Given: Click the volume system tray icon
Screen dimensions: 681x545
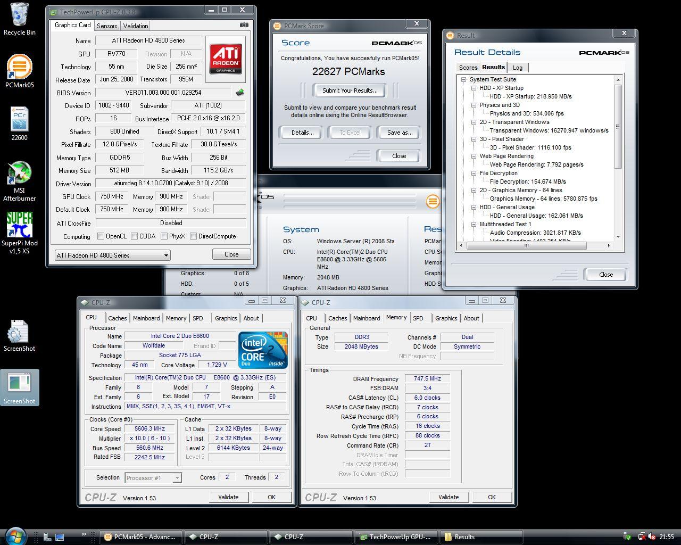Looking at the screenshot, I should click(x=652, y=536).
